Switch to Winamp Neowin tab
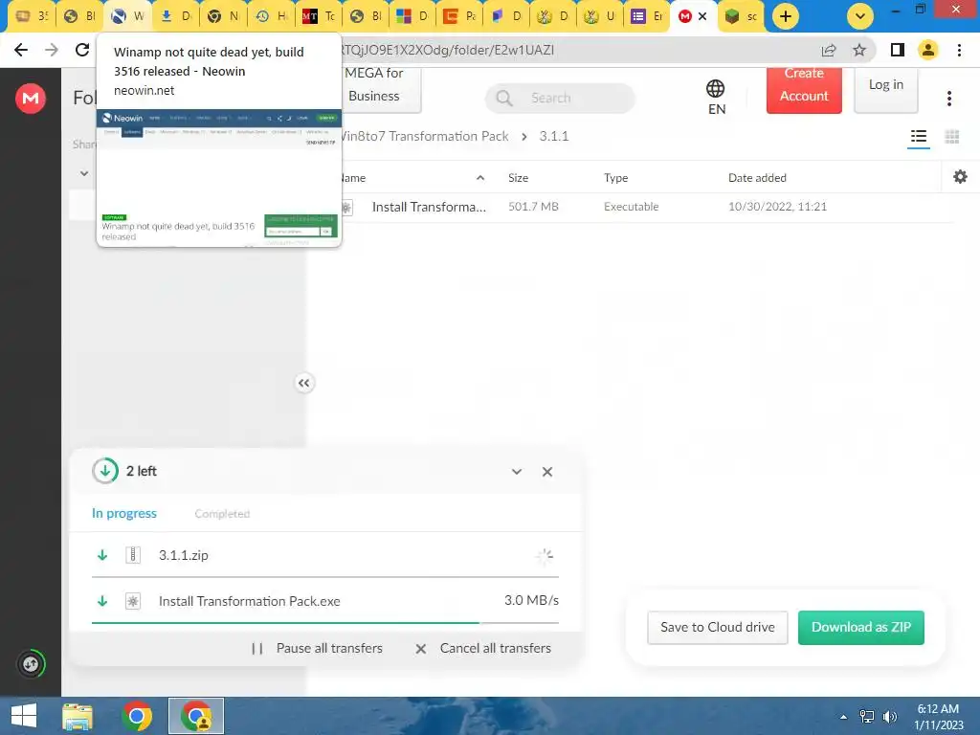This screenshot has height=735, width=980. point(128,16)
